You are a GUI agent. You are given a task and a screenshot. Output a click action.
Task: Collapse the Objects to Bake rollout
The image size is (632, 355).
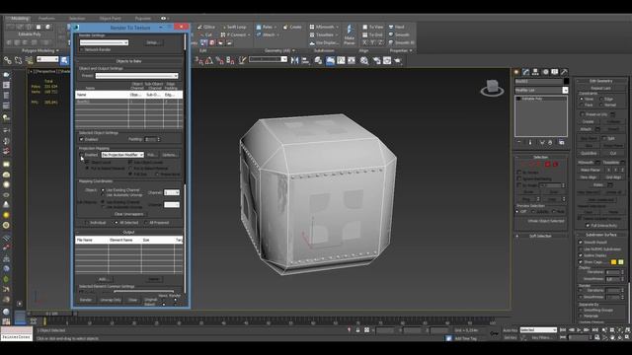[128, 61]
